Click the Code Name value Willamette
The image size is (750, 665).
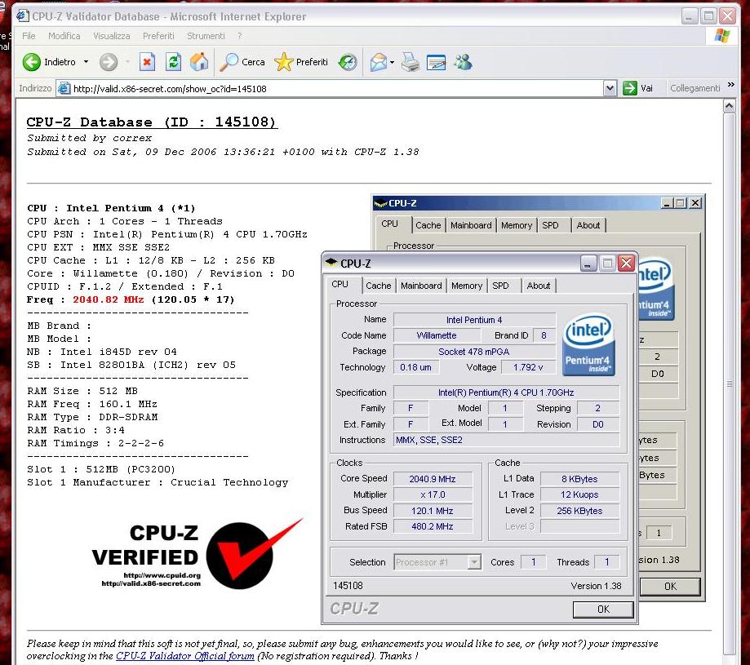(x=437, y=335)
